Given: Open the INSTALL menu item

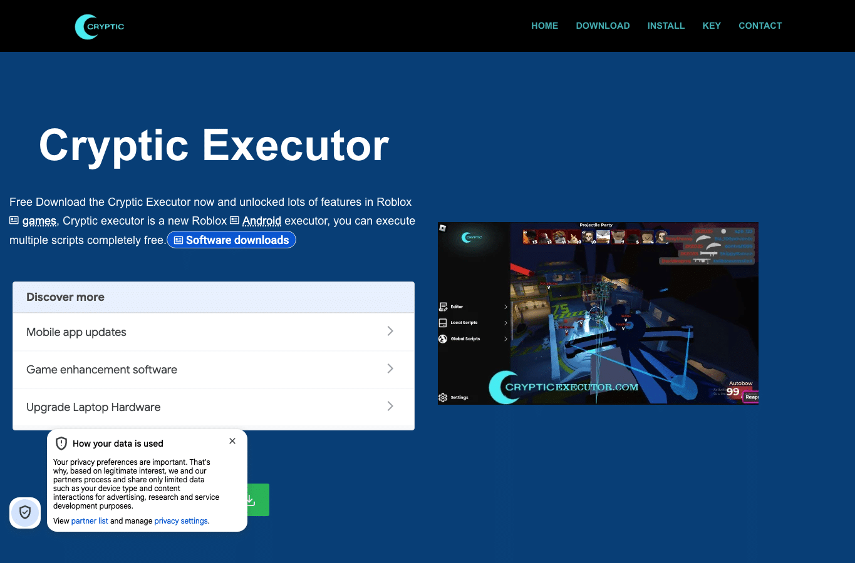Looking at the screenshot, I should pos(666,26).
